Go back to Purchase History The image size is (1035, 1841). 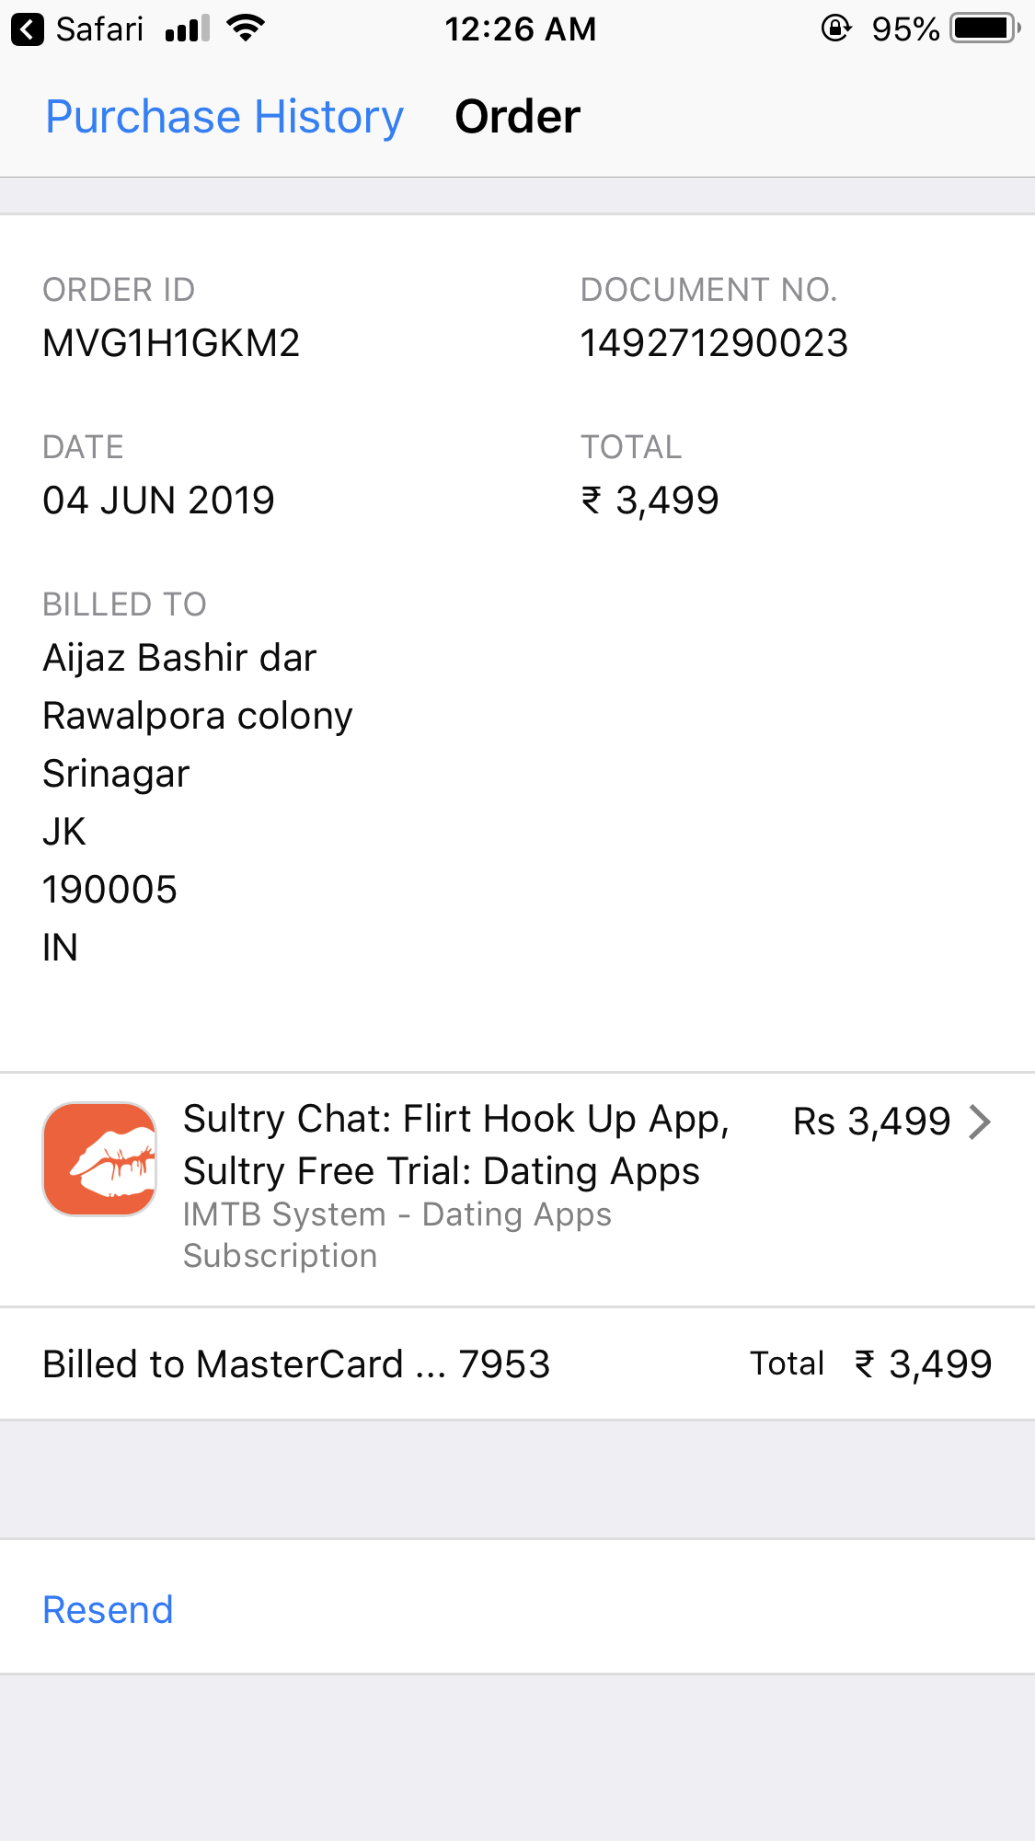point(224,117)
